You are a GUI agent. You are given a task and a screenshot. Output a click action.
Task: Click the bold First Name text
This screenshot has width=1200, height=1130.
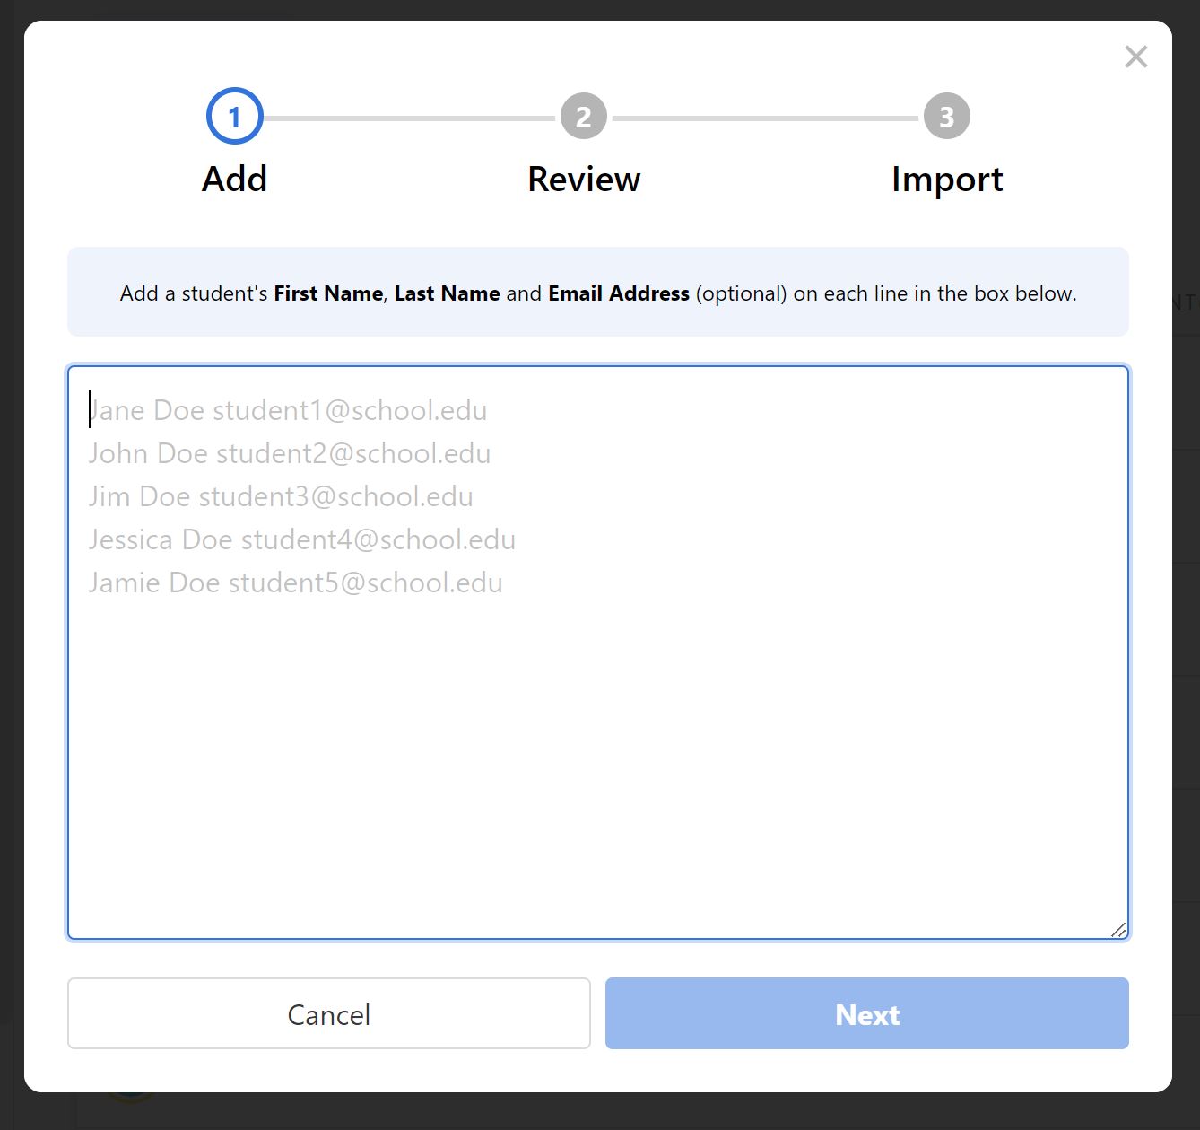[x=328, y=293]
